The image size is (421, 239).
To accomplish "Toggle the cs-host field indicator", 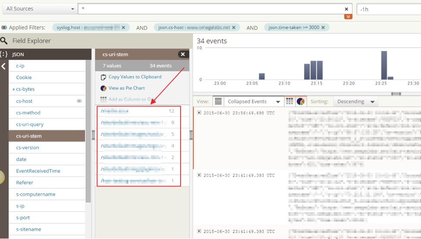I will [x=79, y=101].
